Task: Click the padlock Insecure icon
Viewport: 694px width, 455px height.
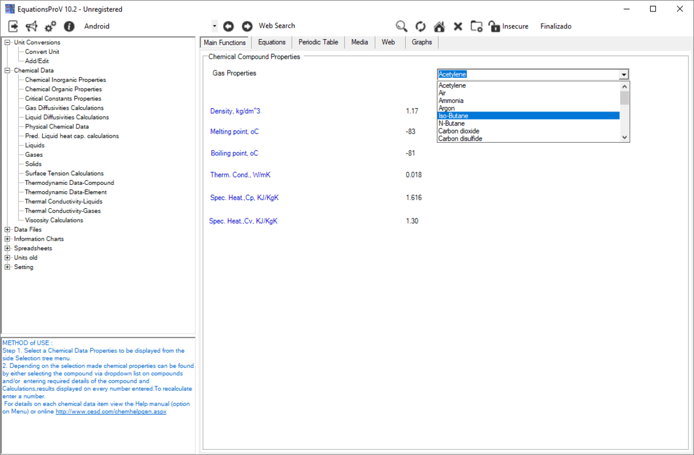Action: 494,26
